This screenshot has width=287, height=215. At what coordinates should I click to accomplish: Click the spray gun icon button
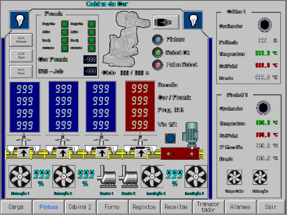166,22
